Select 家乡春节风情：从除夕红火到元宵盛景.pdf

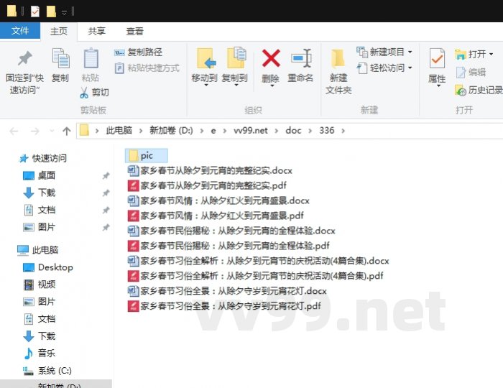[216, 216]
